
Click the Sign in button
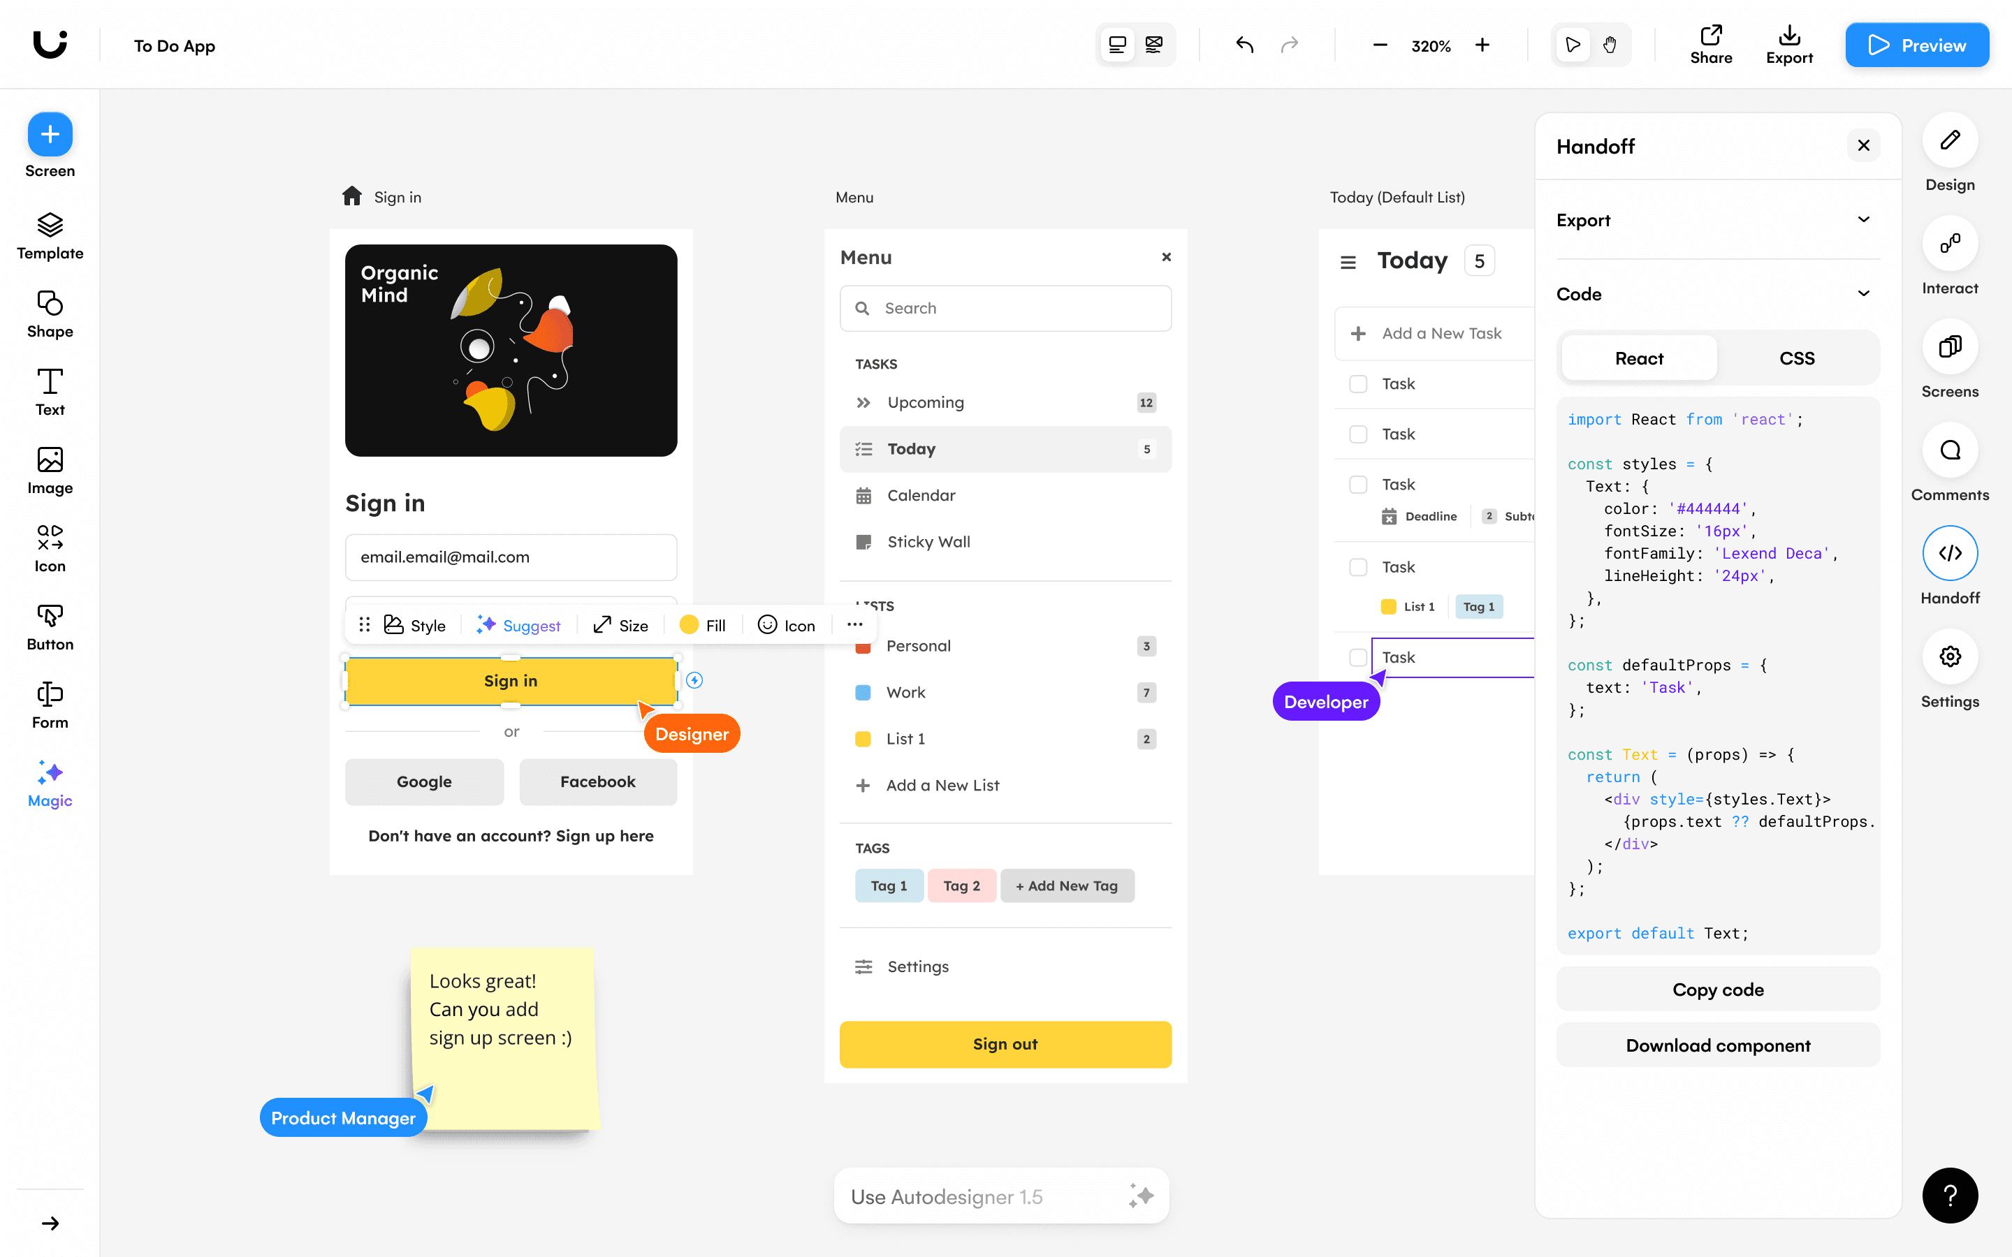click(x=511, y=681)
